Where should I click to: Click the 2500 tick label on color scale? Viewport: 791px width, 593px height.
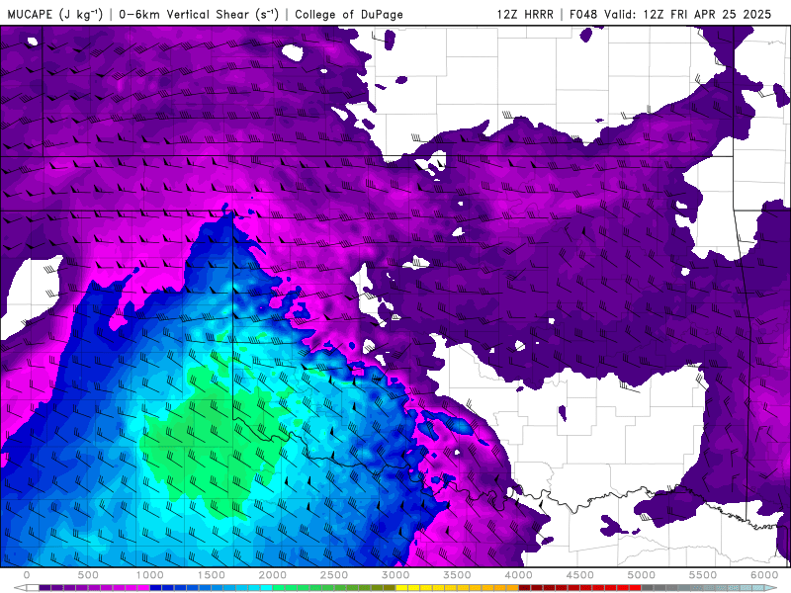(334, 575)
